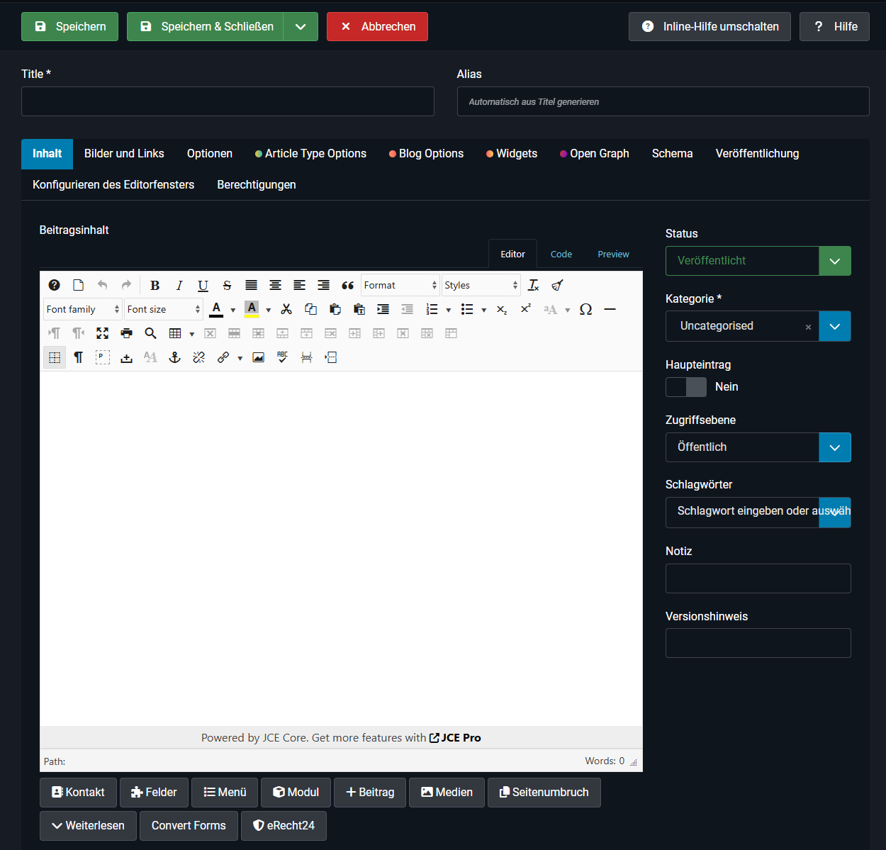Click the print icon in the toolbar
Viewport: 886px width, 850px height.
pos(127,333)
